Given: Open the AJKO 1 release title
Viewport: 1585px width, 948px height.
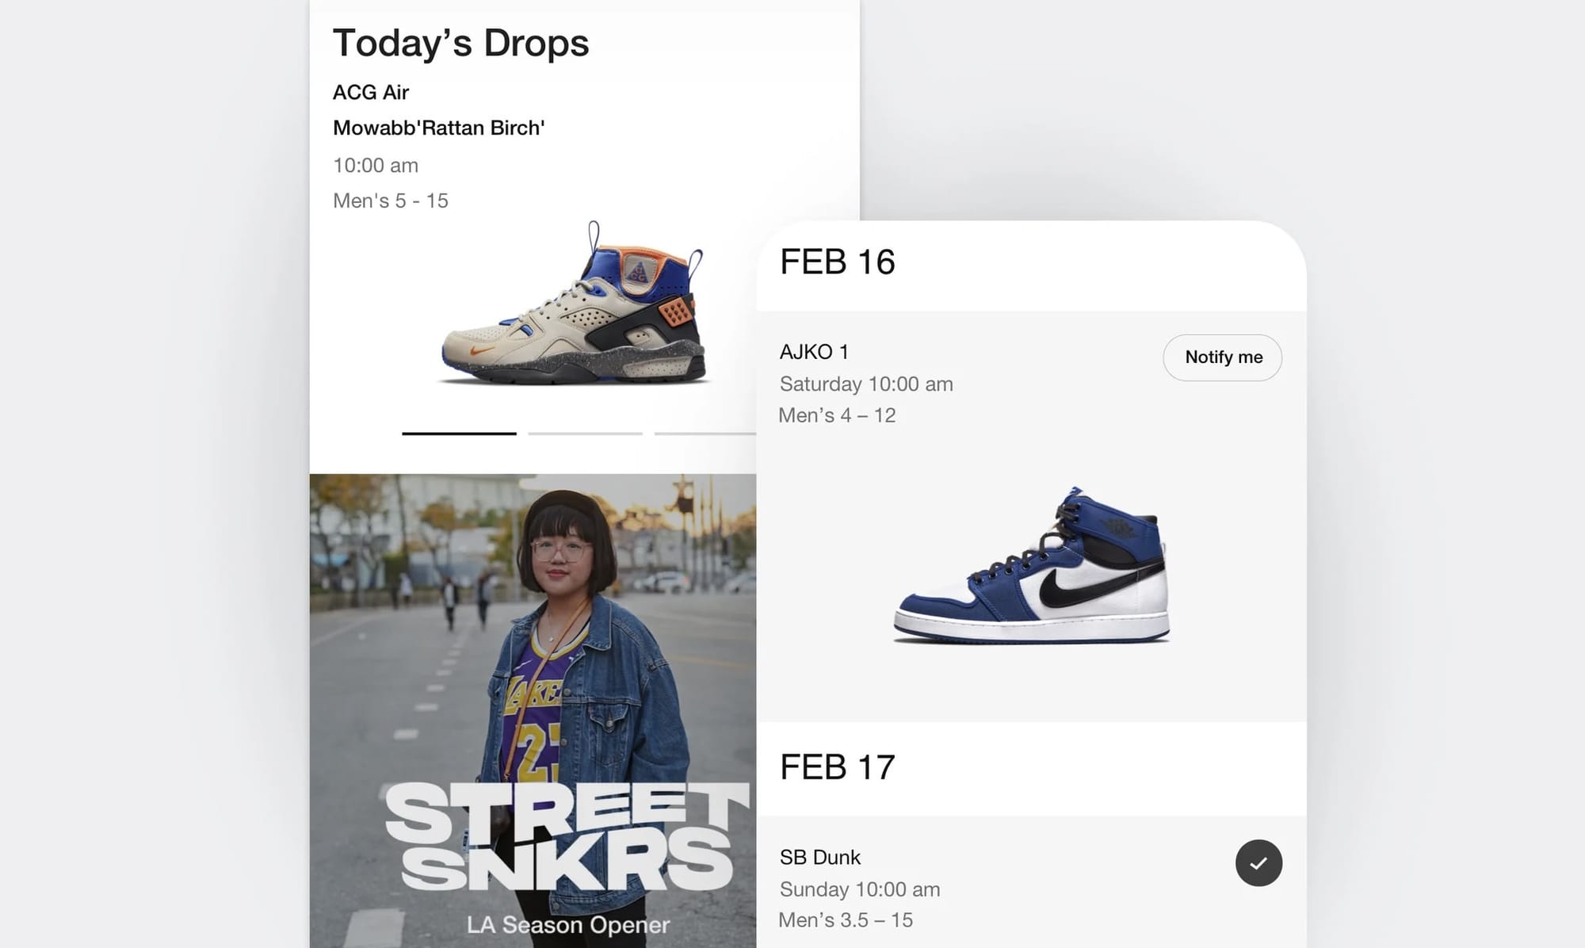Looking at the screenshot, I should click(x=814, y=352).
